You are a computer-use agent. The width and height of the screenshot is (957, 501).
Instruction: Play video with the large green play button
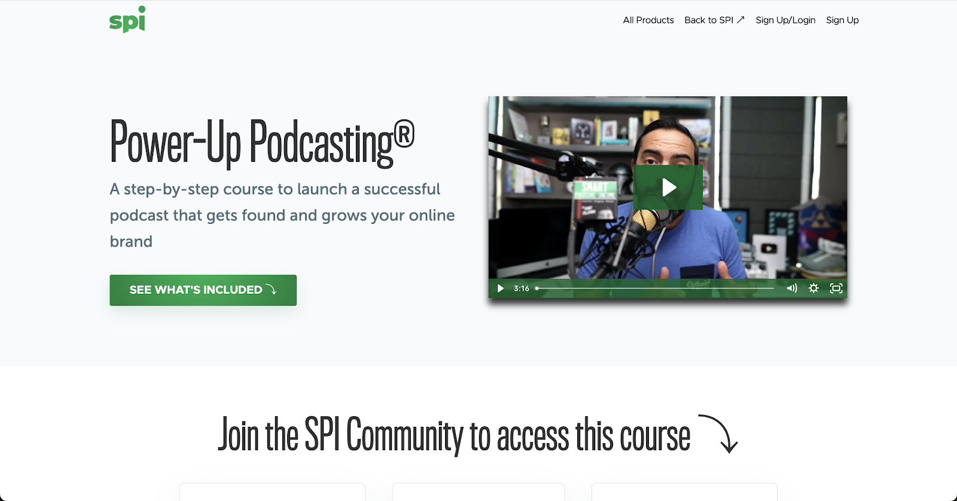click(668, 188)
